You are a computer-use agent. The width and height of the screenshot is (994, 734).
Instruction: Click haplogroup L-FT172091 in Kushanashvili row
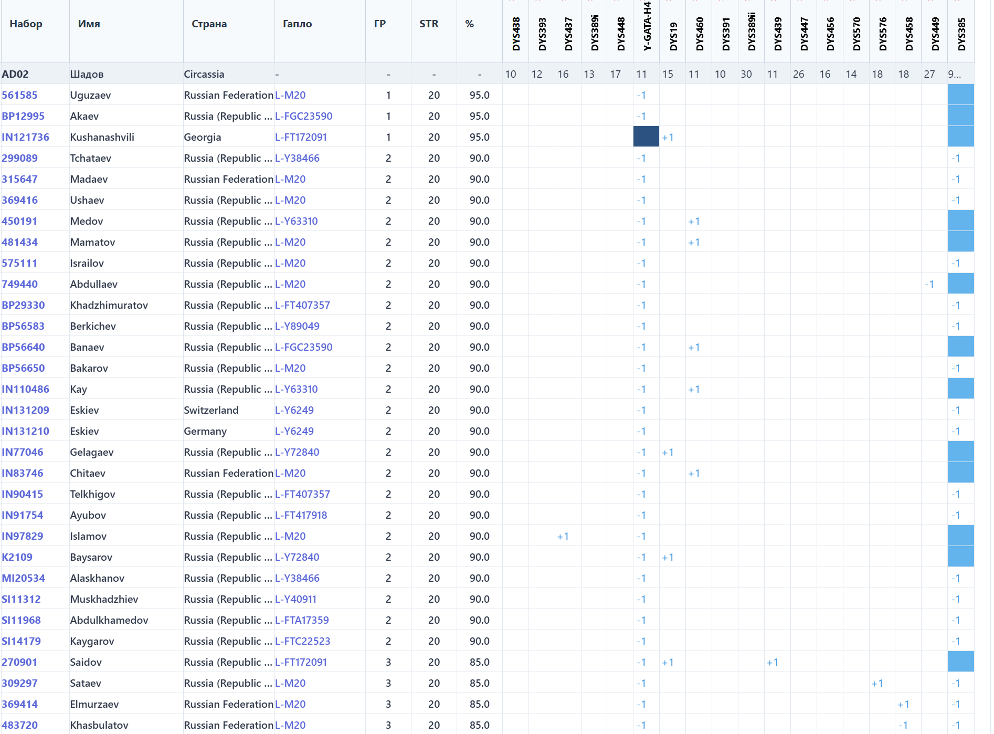point(301,137)
